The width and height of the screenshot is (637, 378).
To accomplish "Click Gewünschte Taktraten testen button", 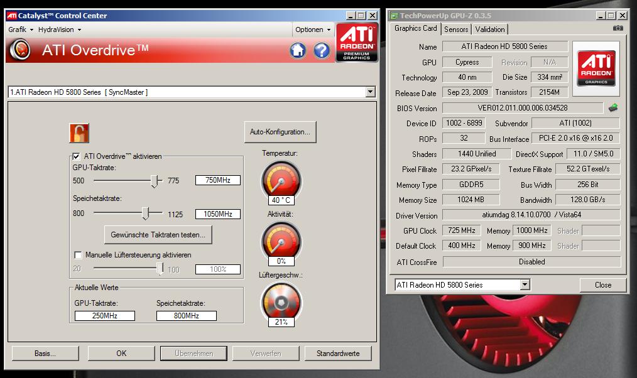I will click(158, 235).
